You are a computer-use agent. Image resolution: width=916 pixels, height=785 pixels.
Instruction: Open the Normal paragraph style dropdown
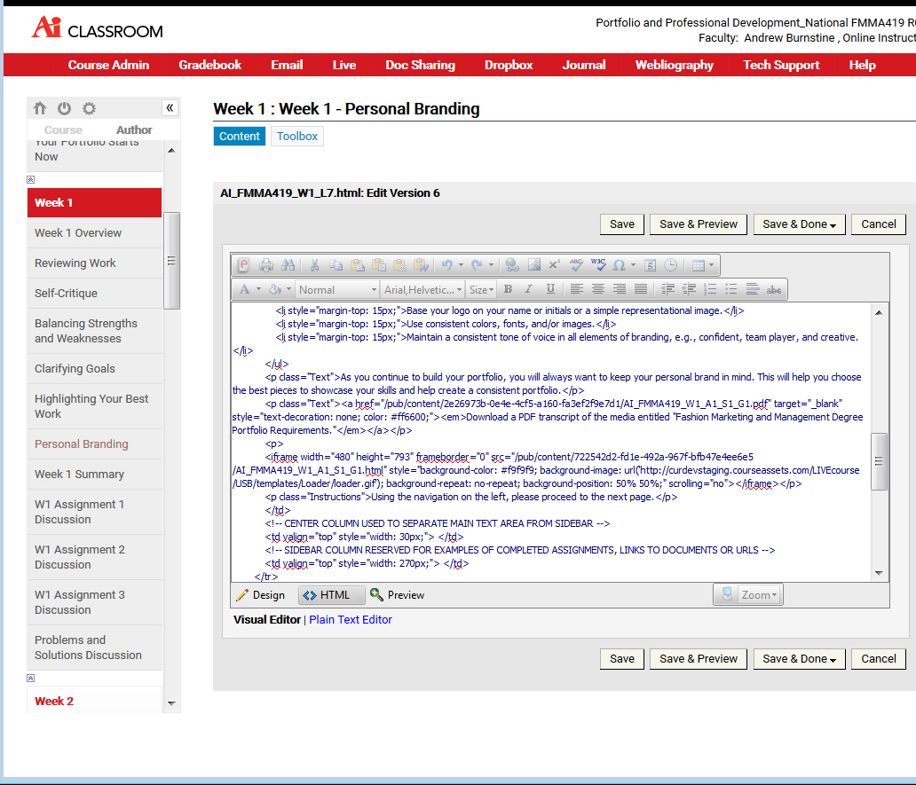tap(336, 290)
